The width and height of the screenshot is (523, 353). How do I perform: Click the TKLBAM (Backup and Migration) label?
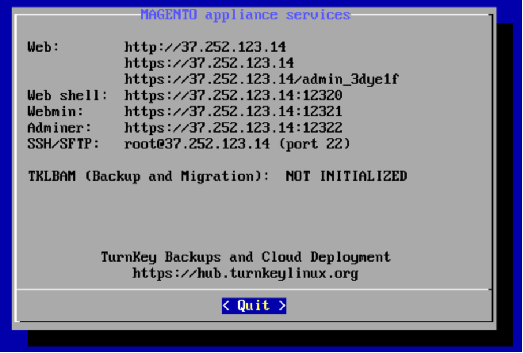(x=149, y=176)
